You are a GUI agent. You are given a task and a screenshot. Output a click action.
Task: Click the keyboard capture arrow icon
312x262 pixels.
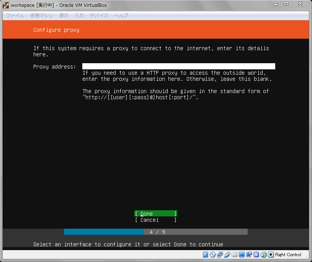coord(271,255)
